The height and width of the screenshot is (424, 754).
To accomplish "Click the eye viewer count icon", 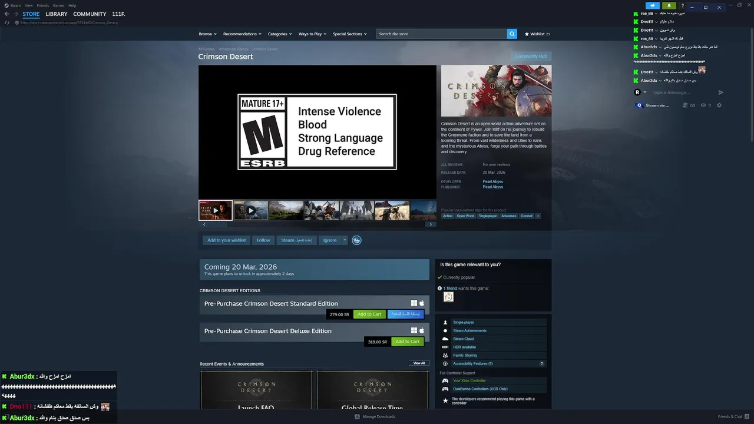I will pos(703,105).
